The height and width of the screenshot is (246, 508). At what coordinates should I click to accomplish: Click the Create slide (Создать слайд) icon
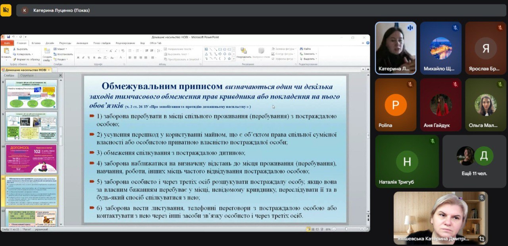(47, 51)
